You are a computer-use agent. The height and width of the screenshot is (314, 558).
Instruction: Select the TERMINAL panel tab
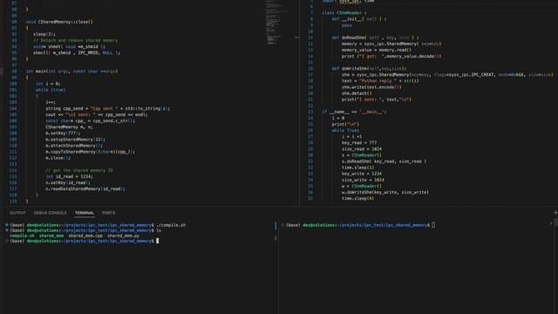click(85, 213)
